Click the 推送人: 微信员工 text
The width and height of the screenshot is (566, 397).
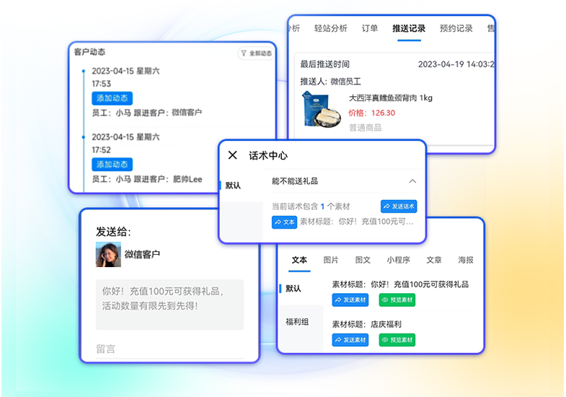(331, 82)
